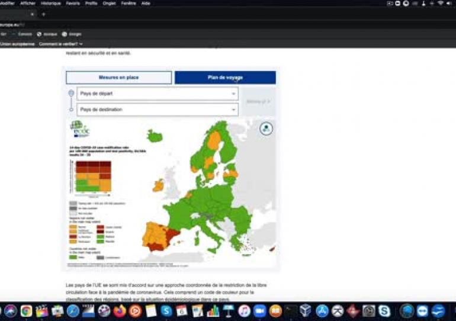Open the Historique menu
Screen dimensions: 456x321
coord(51,3)
